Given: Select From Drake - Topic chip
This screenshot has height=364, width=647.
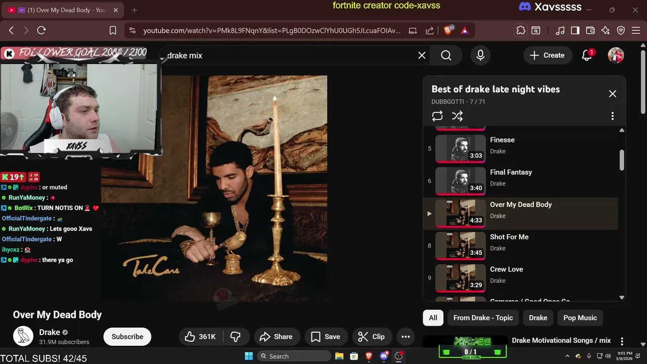Looking at the screenshot, I should pos(483,318).
